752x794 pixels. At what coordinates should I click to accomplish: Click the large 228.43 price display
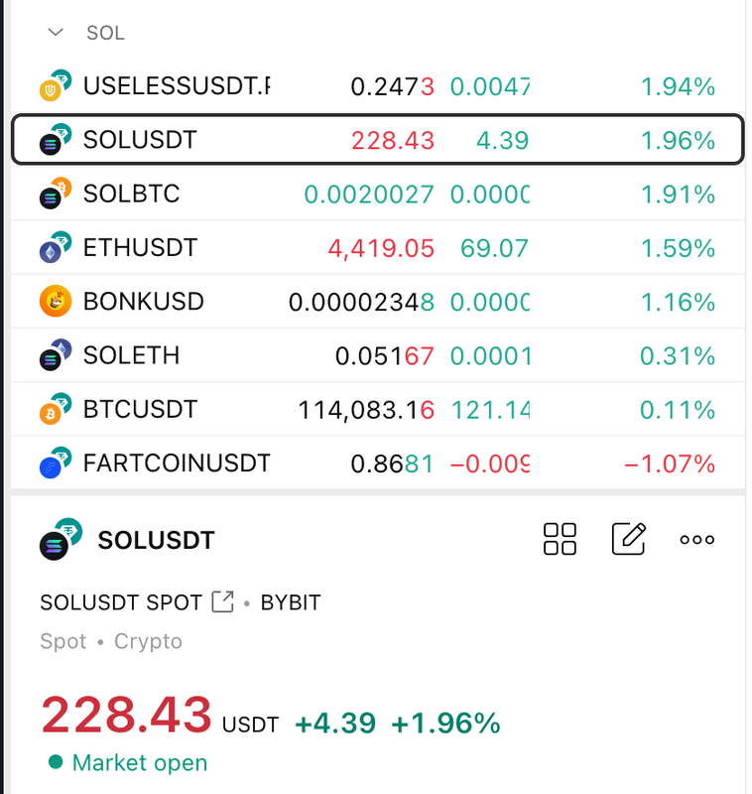pyautogui.click(x=127, y=715)
